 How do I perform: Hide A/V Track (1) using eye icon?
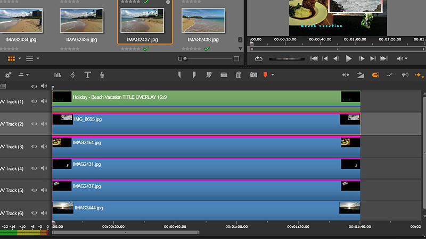[x=34, y=101]
